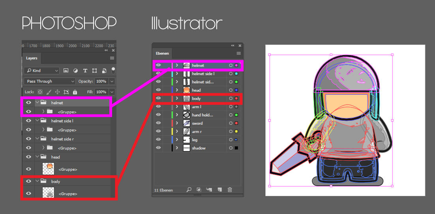Click the Opacity 100% value field
435x214 pixels.
point(102,81)
